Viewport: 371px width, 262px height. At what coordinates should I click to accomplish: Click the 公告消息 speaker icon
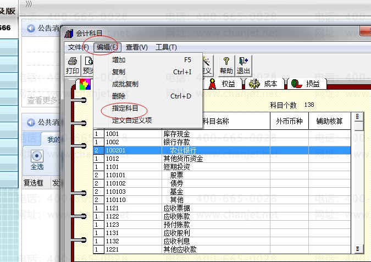click(31, 29)
